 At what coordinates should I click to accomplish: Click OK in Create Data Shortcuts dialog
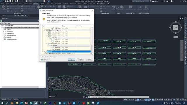click(x=72, y=60)
